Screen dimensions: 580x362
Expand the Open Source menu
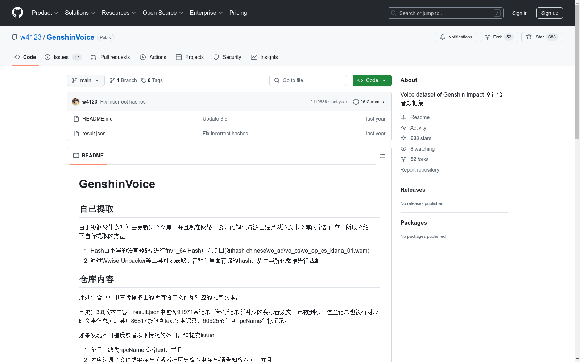(163, 13)
